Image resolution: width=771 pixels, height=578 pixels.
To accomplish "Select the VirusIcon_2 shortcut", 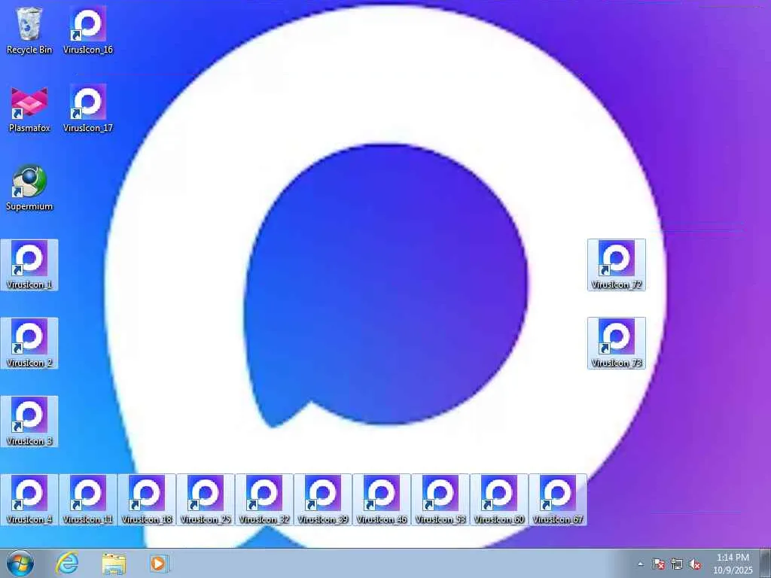I will (x=29, y=343).
